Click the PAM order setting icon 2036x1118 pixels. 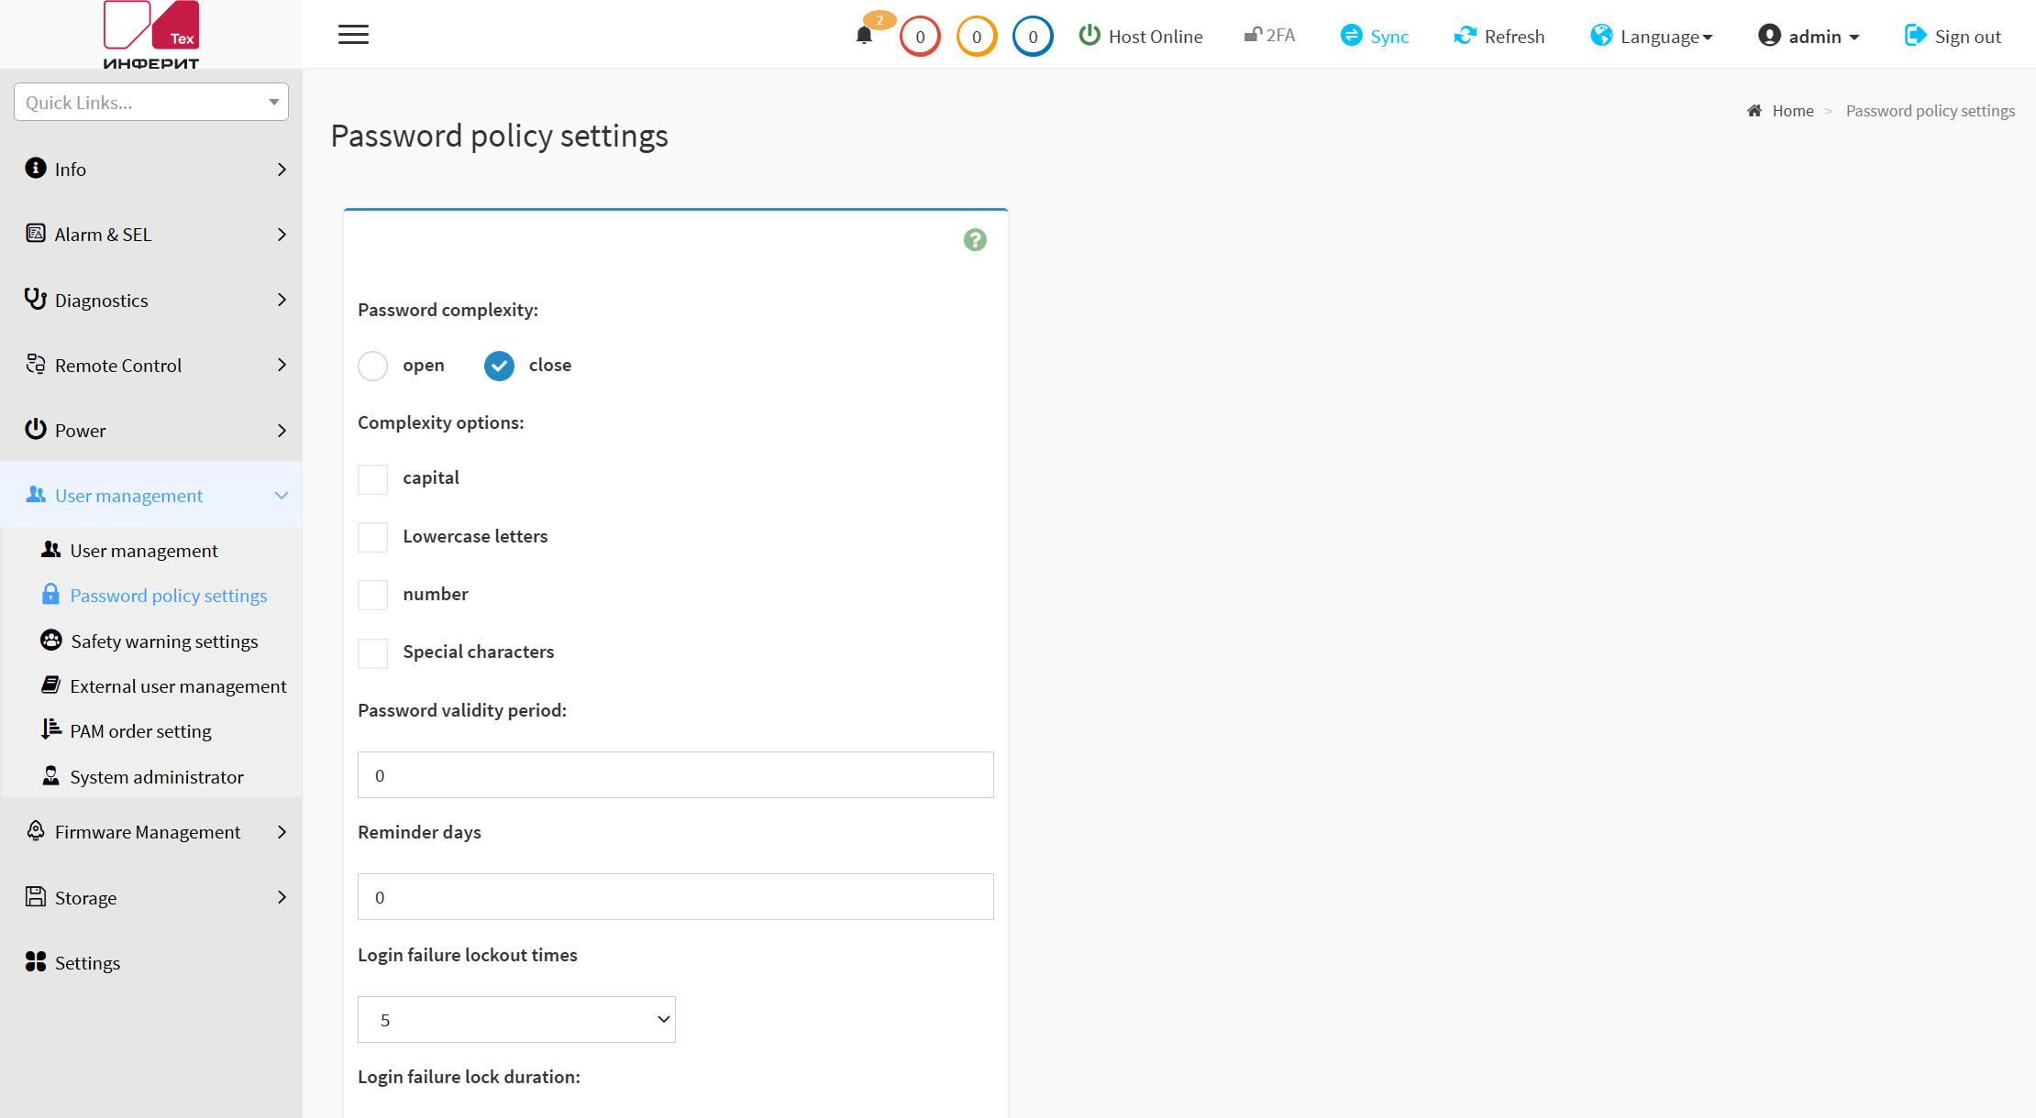click(x=51, y=729)
